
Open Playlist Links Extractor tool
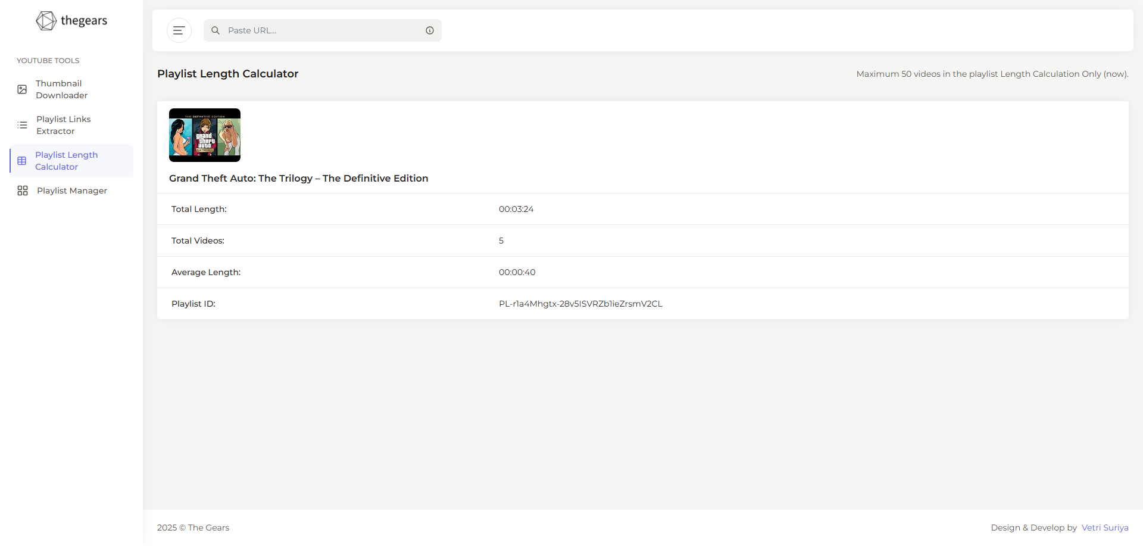63,125
